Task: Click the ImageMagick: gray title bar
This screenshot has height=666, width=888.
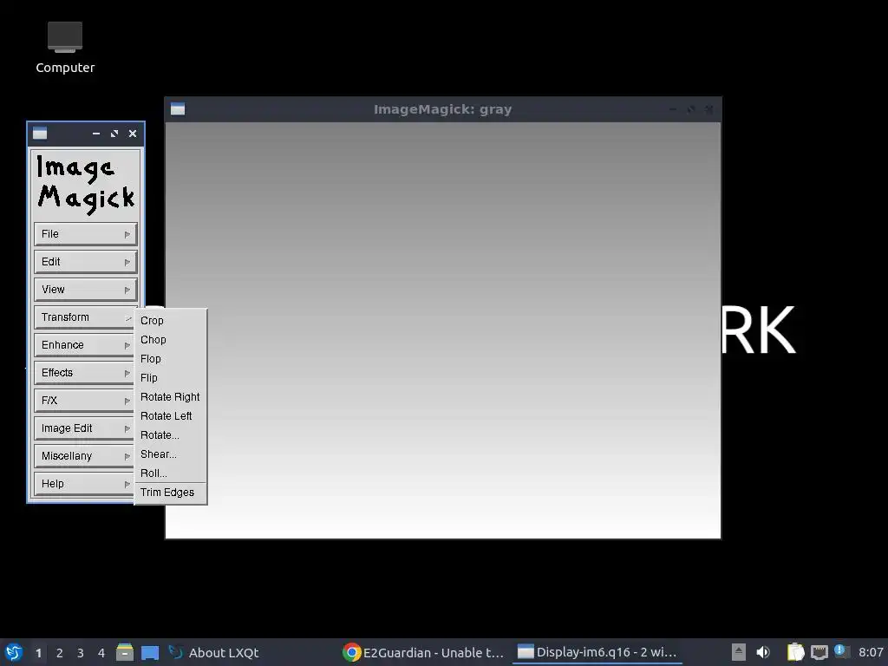Action: point(443,109)
